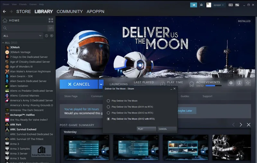This screenshot has height=163, width=257.
Task: Switch to library grid collections view
Action: [x=51, y=21]
